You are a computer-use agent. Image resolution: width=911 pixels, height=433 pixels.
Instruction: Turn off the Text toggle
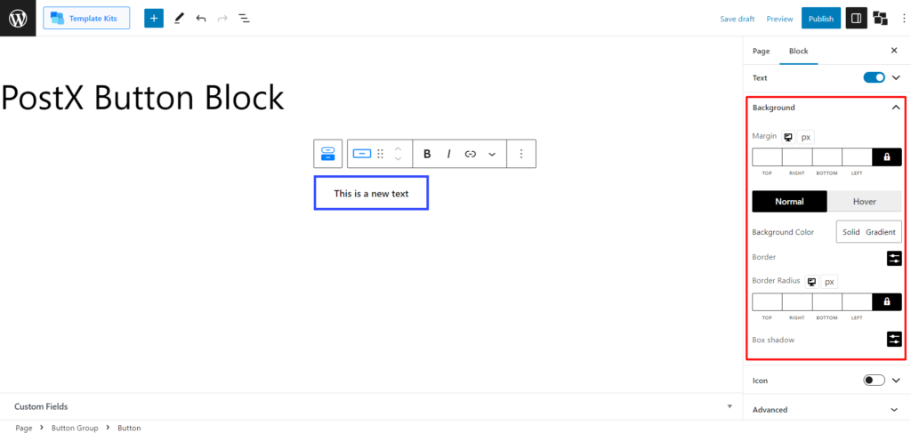pyautogui.click(x=875, y=77)
